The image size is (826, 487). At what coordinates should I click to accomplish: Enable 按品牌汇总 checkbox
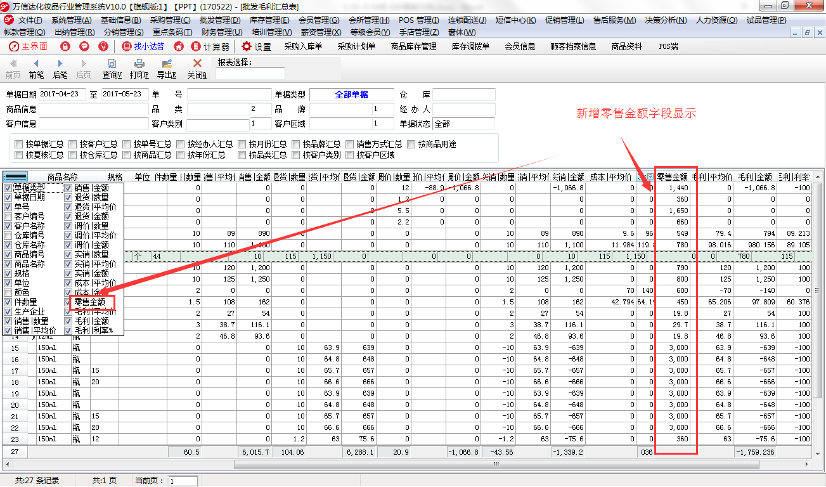click(x=296, y=144)
